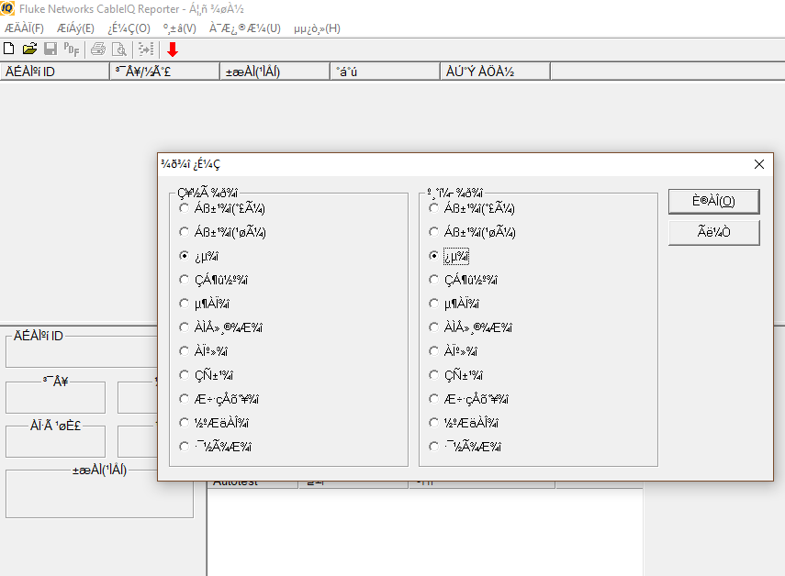Choose '½ºÆäÀÎ¾î' radio in right group
The height and width of the screenshot is (576, 785).
(464, 423)
